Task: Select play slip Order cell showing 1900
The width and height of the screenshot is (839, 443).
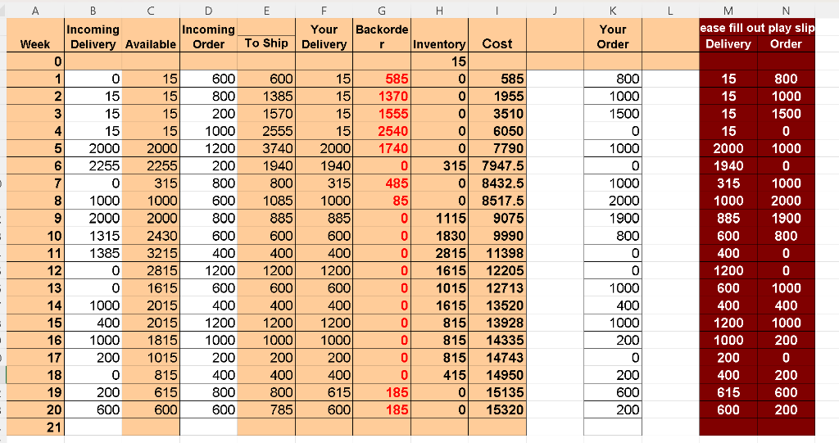Action: point(786,219)
